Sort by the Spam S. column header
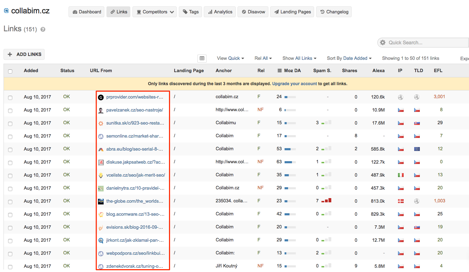 pos(322,71)
